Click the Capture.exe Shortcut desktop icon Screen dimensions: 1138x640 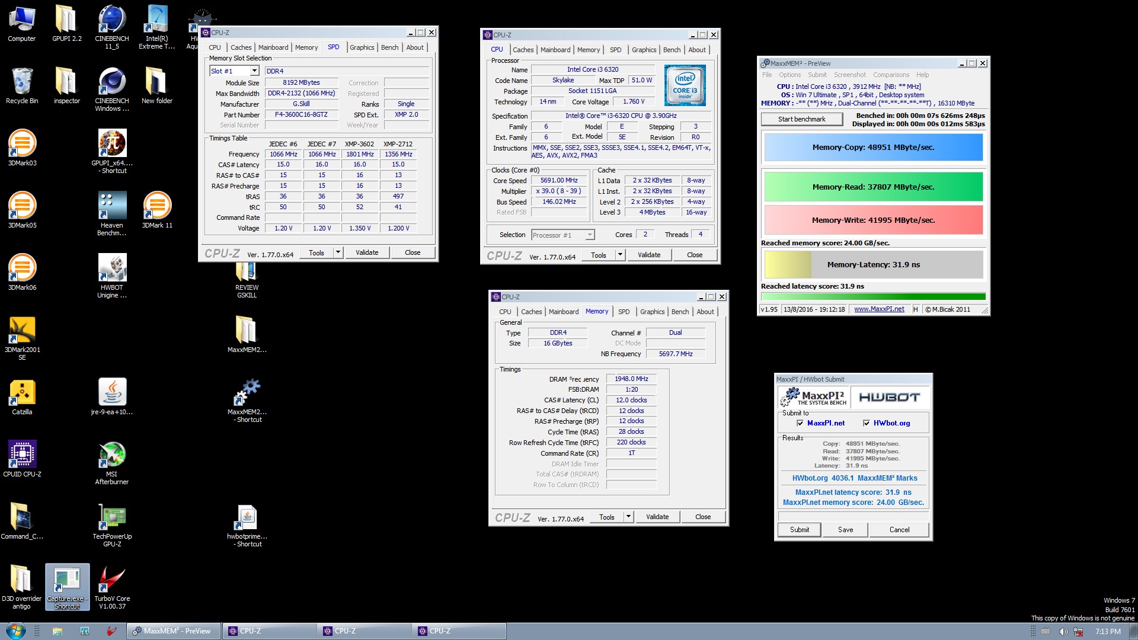(x=67, y=587)
